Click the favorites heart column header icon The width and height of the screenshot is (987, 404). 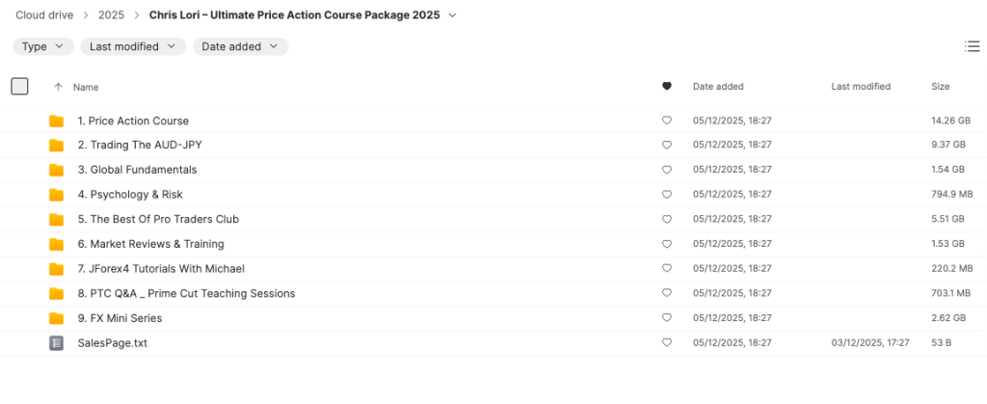666,87
